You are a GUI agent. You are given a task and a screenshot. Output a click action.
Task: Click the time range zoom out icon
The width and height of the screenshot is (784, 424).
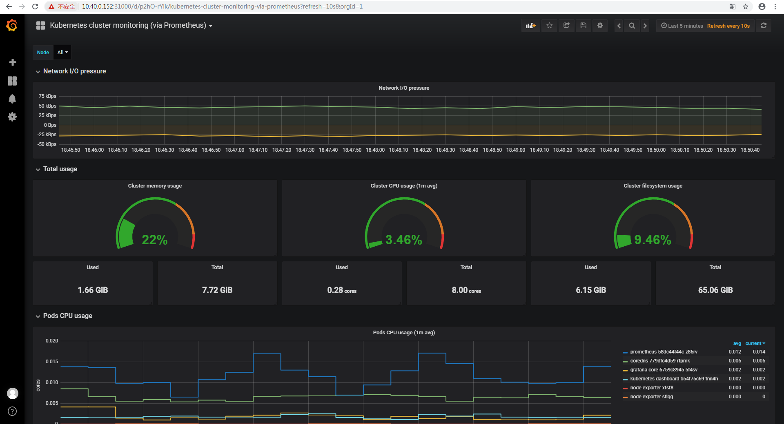pyautogui.click(x=632, y=26)
